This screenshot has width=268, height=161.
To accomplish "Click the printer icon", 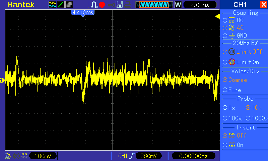I will point(128,5).
